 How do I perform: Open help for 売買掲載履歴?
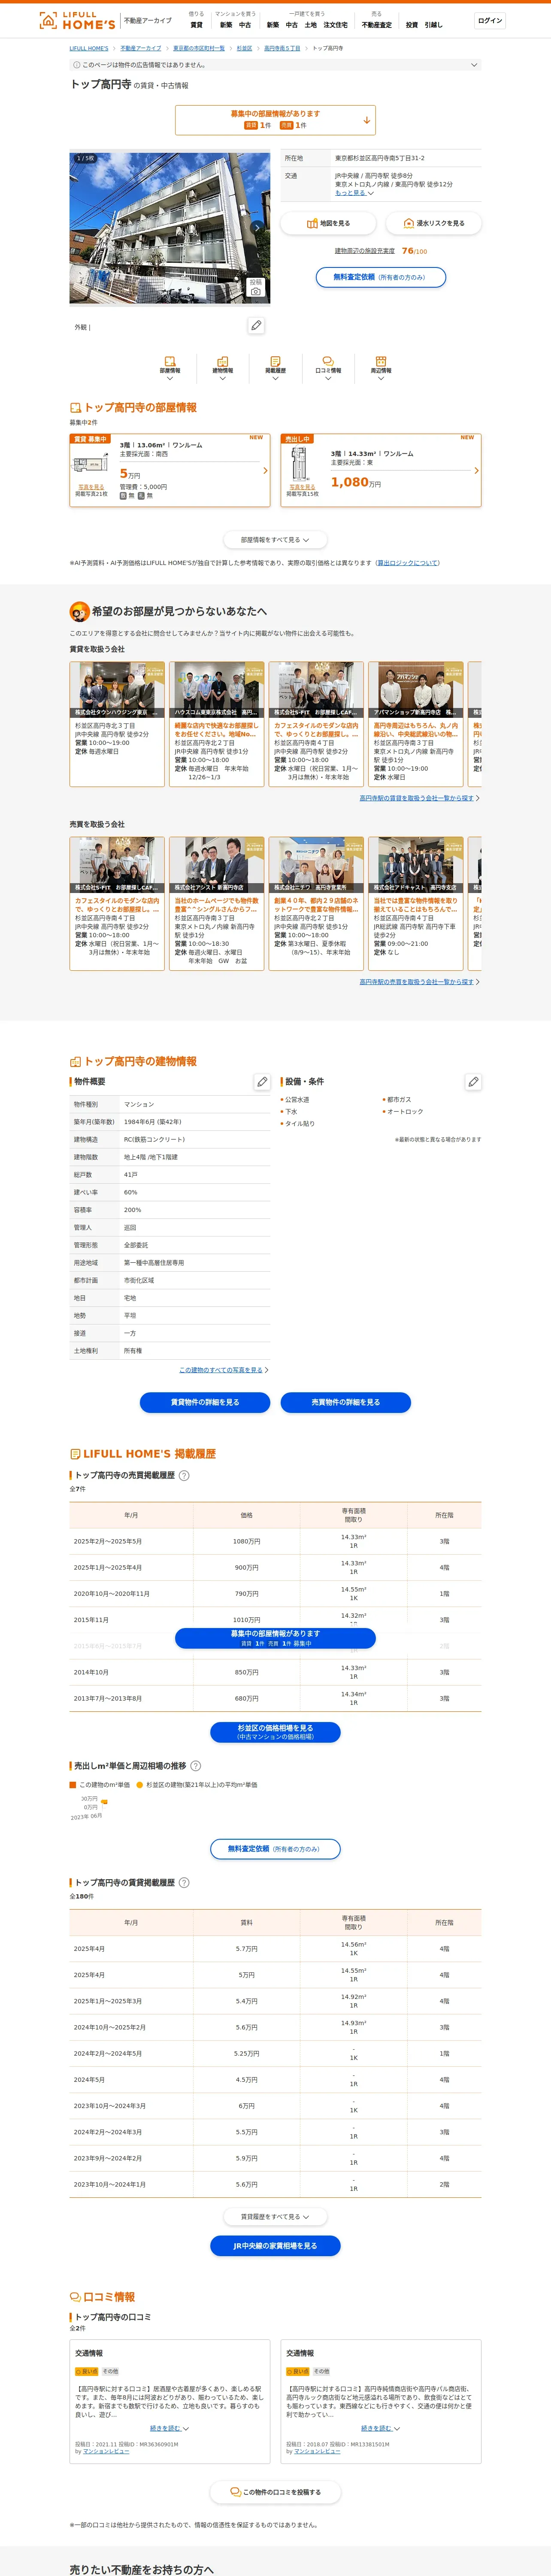[x=184, y=1475]
